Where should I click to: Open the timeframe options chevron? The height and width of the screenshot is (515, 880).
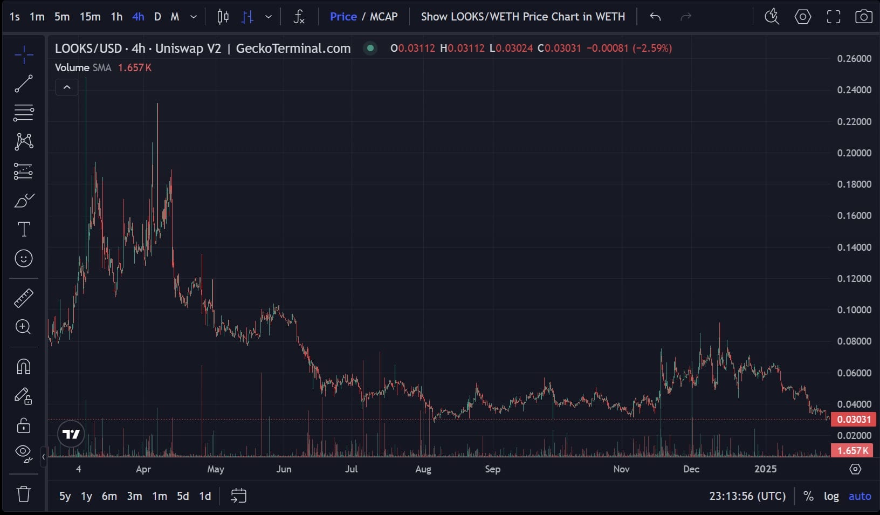[192, 17]
